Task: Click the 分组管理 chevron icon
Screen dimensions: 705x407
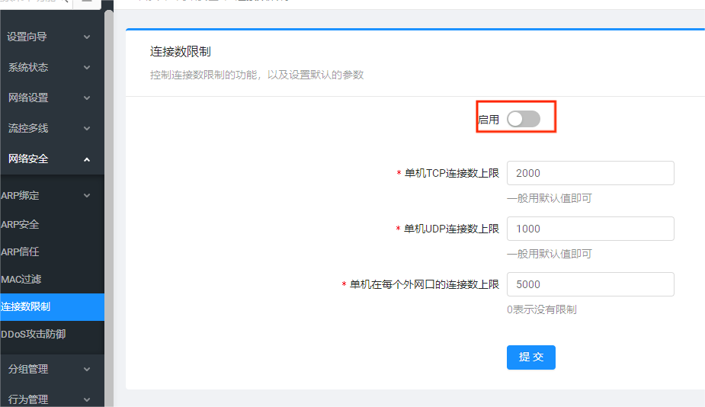Action: click(87, 369)
